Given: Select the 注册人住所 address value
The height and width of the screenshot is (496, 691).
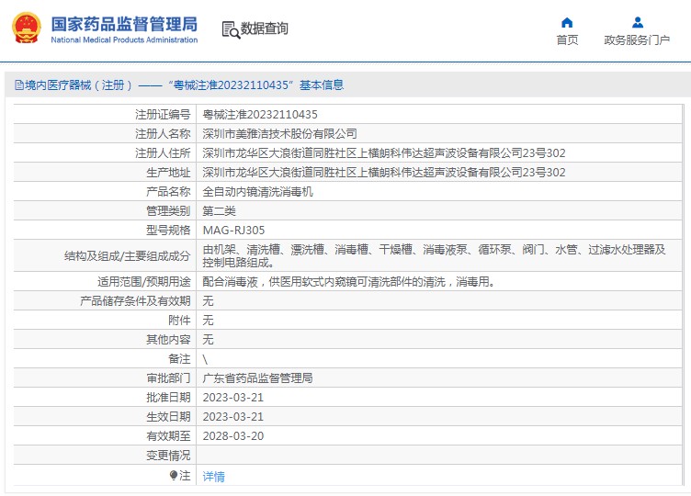Looking at the screenshot, I should [384, 153].
